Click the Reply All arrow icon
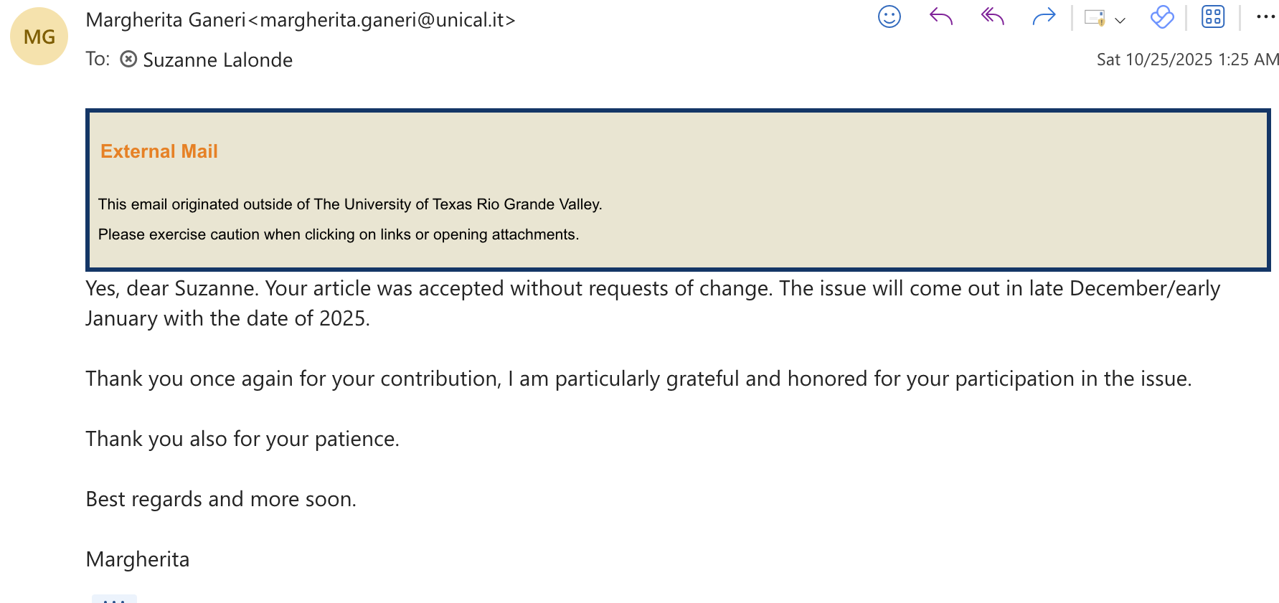Viewport: 1279px width, 603px height. click(x=992, y=16)
